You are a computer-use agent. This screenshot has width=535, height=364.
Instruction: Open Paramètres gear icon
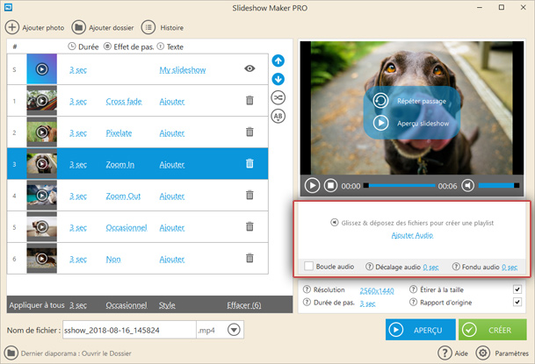tap(483, 353)
